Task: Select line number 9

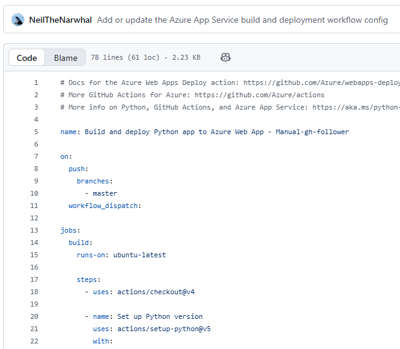Action: click(x=36, y=181)
